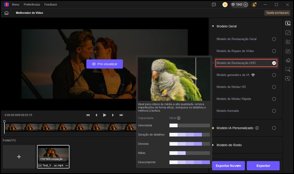Click Exportar Nuvem button
Screen dimensions: 294x174
pyautogui.click(x=228, y=165)
